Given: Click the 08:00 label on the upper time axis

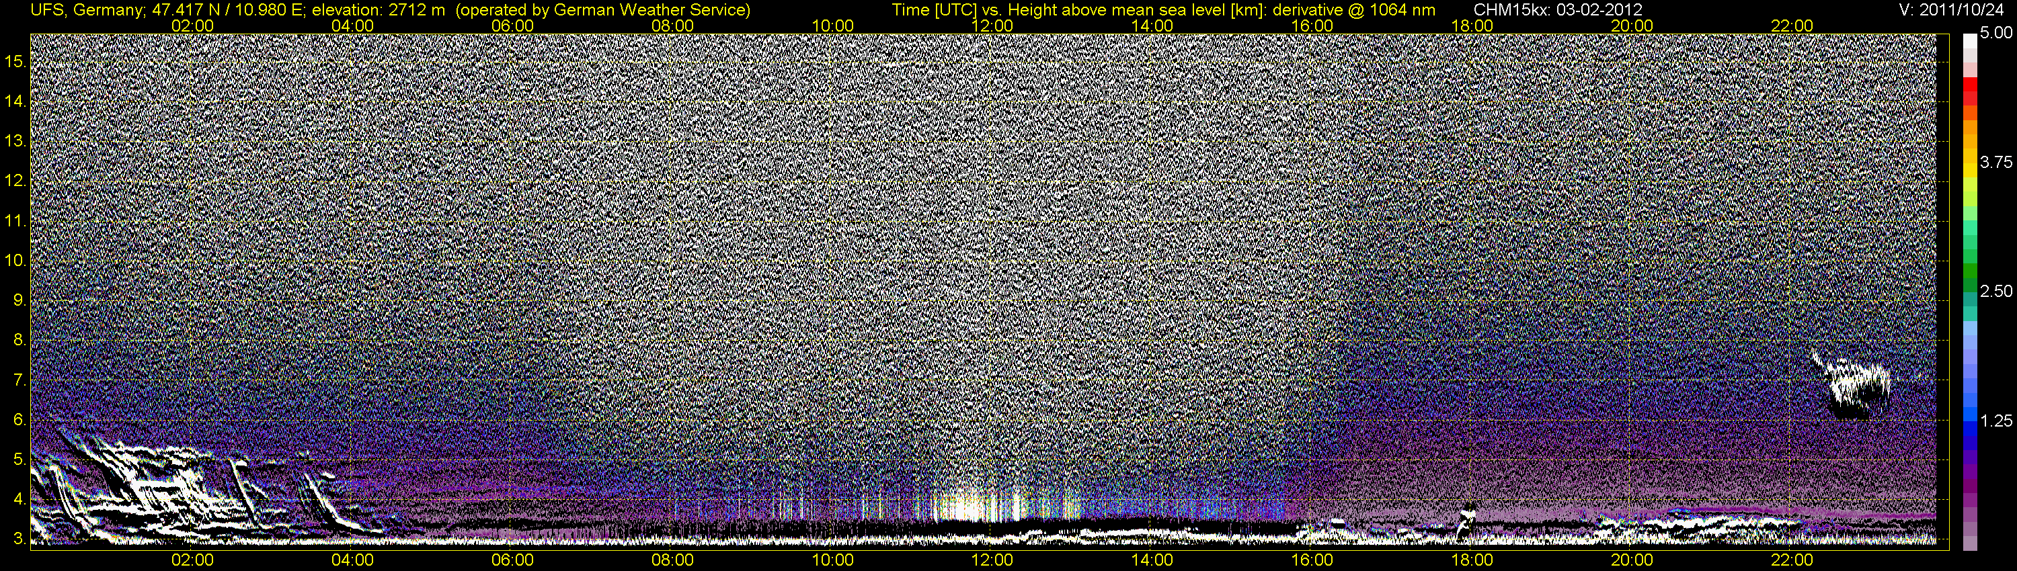Looking at the screenshot, I should point(672,26).
